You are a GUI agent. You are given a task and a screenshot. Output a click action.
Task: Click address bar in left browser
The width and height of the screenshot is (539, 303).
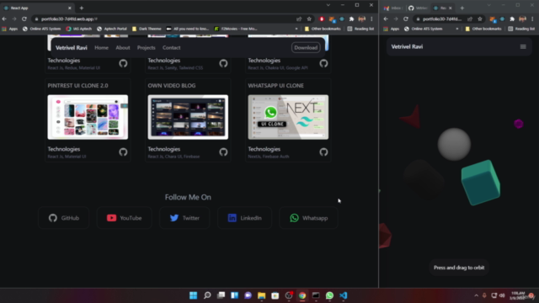[165, 19]
